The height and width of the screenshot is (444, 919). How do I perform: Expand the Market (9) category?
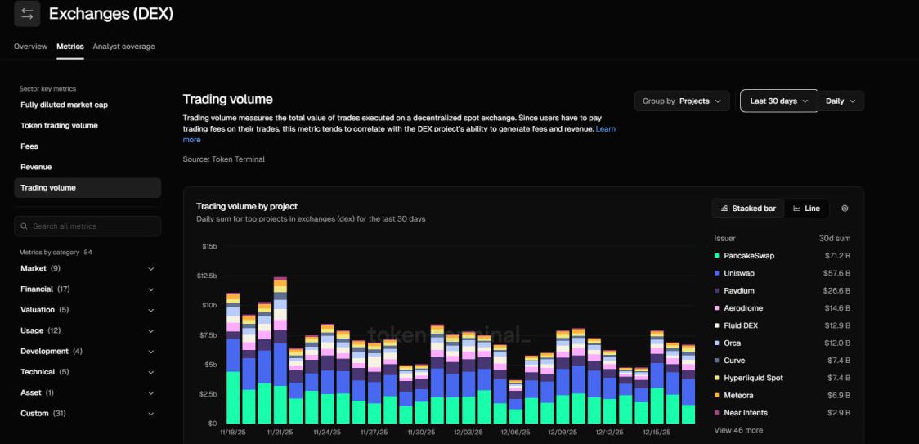87,269
